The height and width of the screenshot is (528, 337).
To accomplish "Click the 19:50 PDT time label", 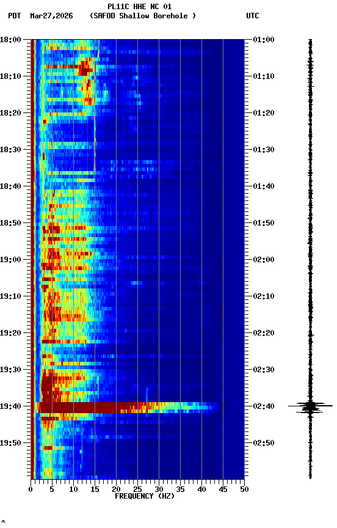I will [10, 444].
